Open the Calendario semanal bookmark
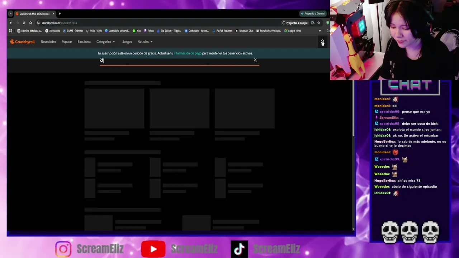Image resolution: width=459 pixels, height=258 pixels. (x=117, y=31)
